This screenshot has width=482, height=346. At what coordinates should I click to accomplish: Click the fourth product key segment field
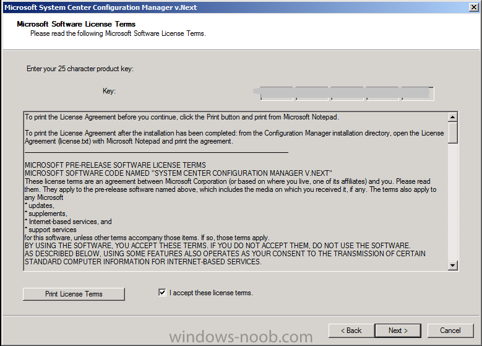tap(383, 94)
